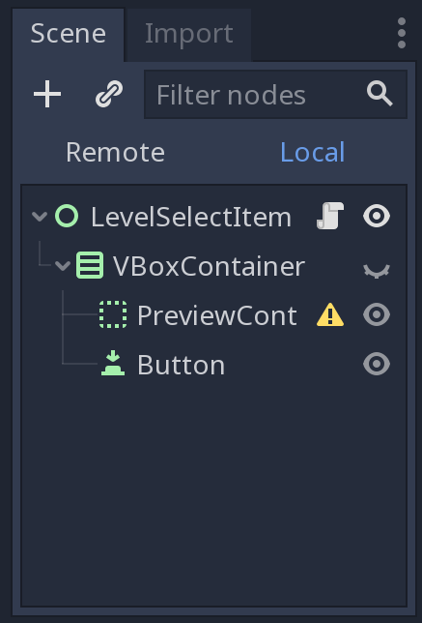The height and width of the screenshot is (623, 422).
Task: Open the script attached to LevelSelectItem
Action: pyautogui.click(x=330, y=216)
